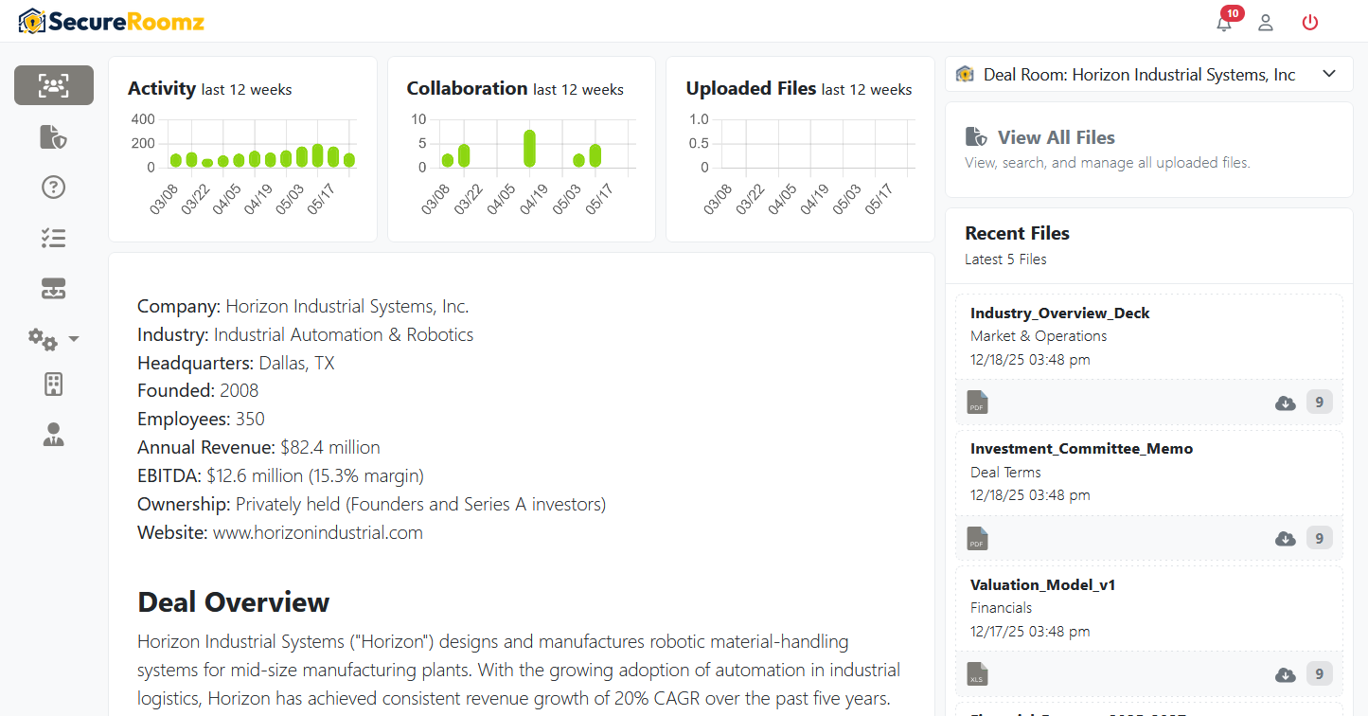Image resolution: width=1368 pixels, height=716 pixels.
Task: Expand the Deal Room selector chevron
Action: 1328,74
